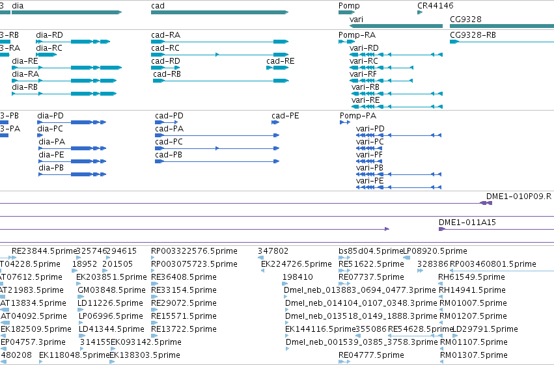Click EST RP003322576.5prime
Screen dimensions: 554x365
[x=194, y=251]
